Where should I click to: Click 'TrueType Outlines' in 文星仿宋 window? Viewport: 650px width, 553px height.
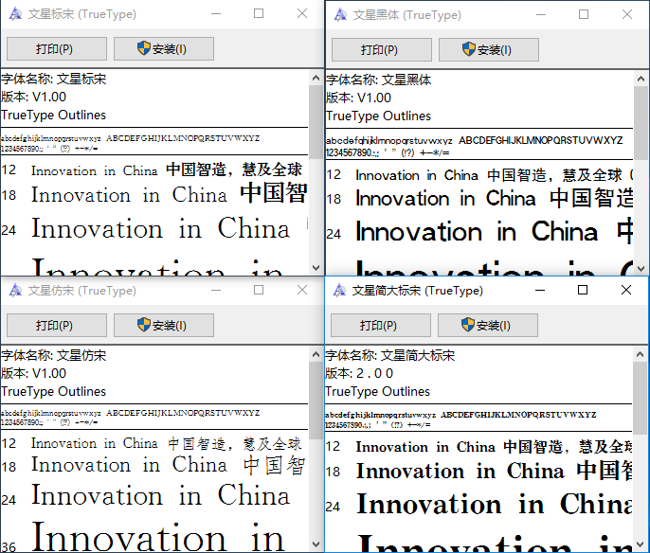pos(53,391)
